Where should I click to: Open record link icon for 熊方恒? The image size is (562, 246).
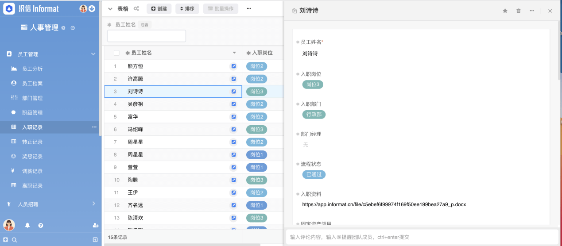233,66
